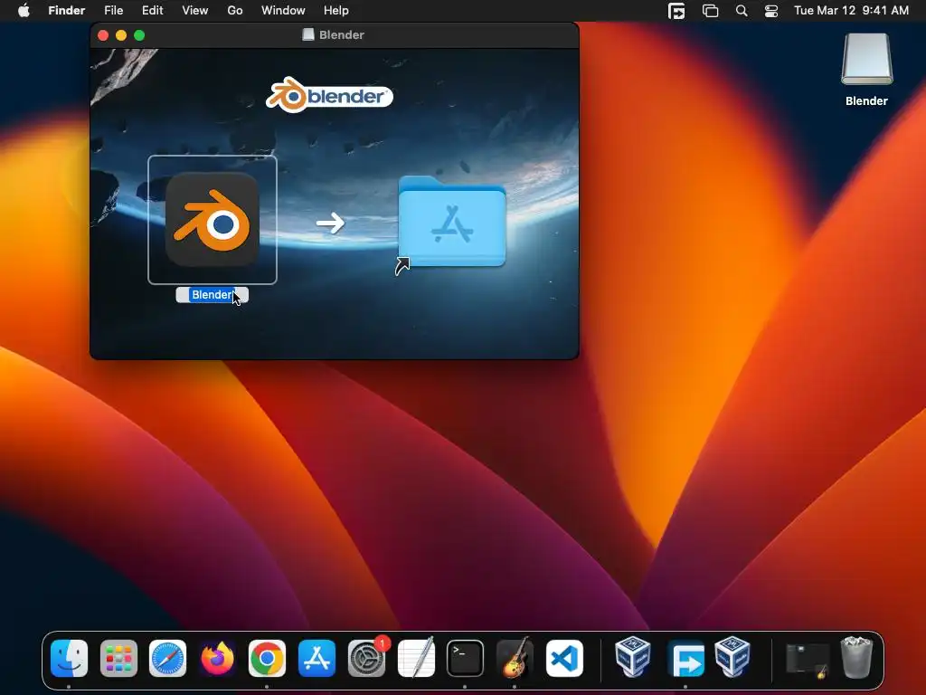Click the Blender desktop volume label
This screenshot has height=695, width=926.
866,101
